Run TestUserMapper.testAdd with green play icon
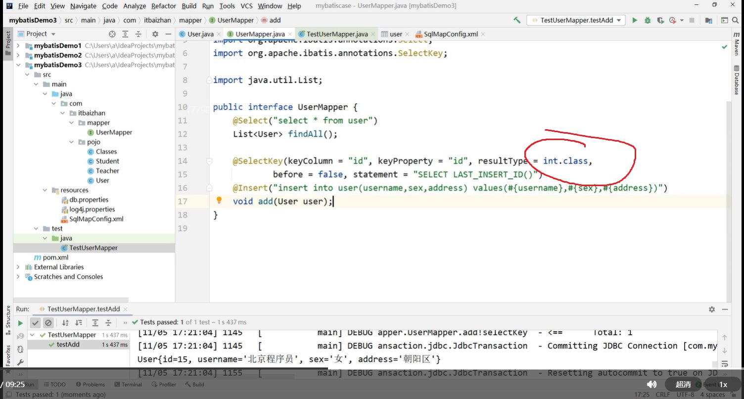 (x=635, y=20)
